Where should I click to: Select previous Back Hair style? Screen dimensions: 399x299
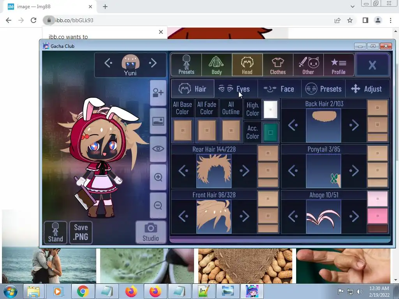[x=293, y=125]
